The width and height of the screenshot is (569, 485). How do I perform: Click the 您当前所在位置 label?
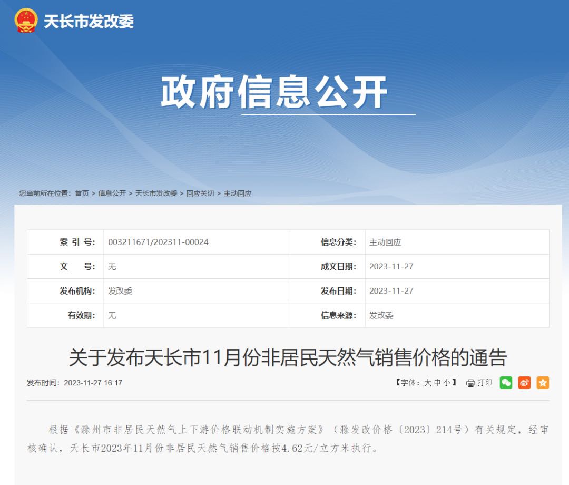[x=45, y=193]
